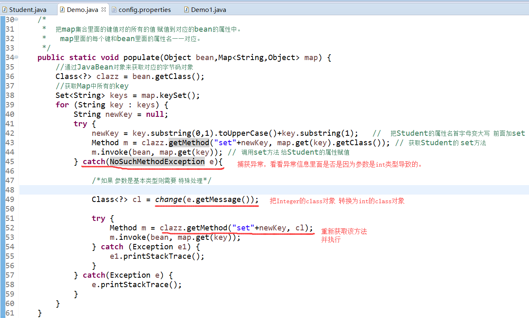Click line number 48 in the gutter
529x318 pixels.
(9, 190)
